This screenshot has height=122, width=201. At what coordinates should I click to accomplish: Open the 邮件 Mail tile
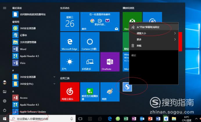[100, 22]
